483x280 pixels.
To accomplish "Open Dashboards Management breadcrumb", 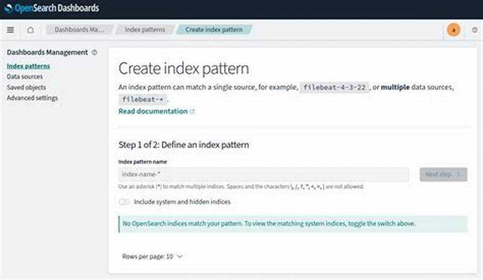I will pyautogui.click(x=79, y=30).
